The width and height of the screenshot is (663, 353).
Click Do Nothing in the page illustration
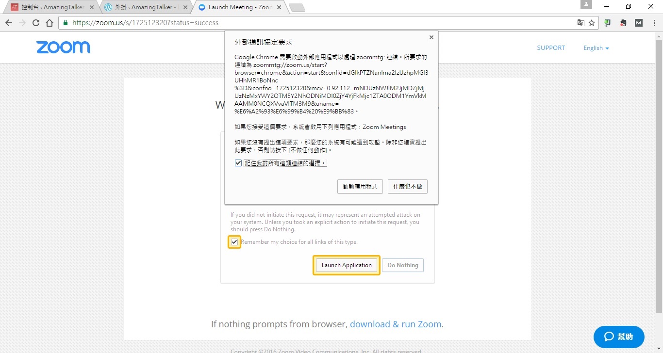403,265
